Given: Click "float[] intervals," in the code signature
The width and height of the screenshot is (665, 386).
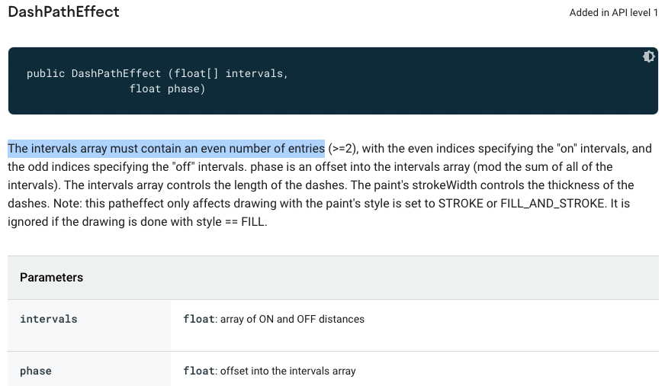Looking at the screenshot, I should click(x=231, y=74).
